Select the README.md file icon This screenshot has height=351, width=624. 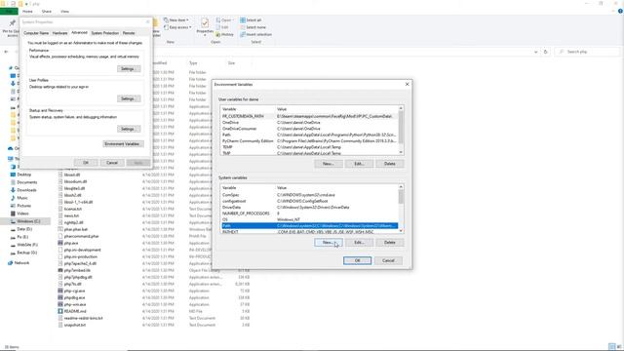coord(60,311)
